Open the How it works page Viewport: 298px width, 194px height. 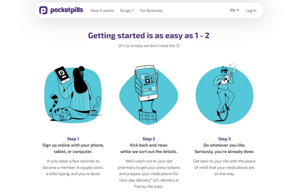pyautogui.click(x=102, y=11)
